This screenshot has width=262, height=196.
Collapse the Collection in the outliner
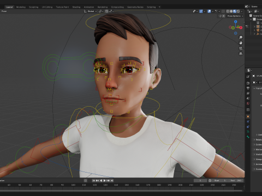click(251, 19)
